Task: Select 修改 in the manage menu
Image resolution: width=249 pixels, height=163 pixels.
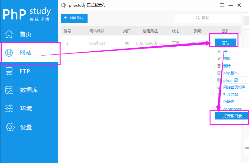Action: click(x=232, y=58)
